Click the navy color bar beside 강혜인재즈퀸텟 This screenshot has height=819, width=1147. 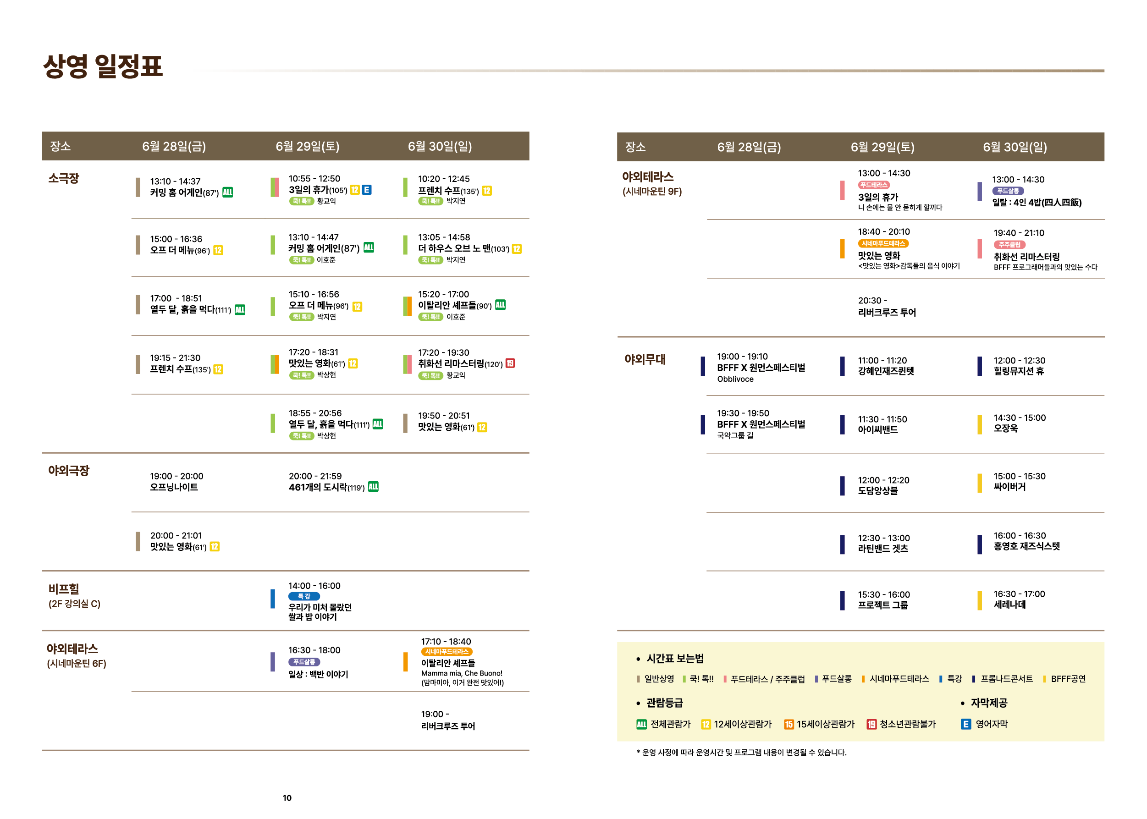(x=842, y=366)
